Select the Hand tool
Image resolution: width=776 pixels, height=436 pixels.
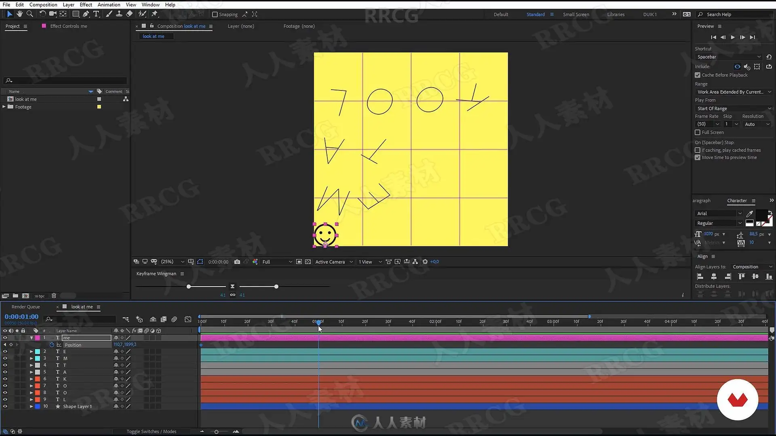pyautogui.click(x=19, y=14)
